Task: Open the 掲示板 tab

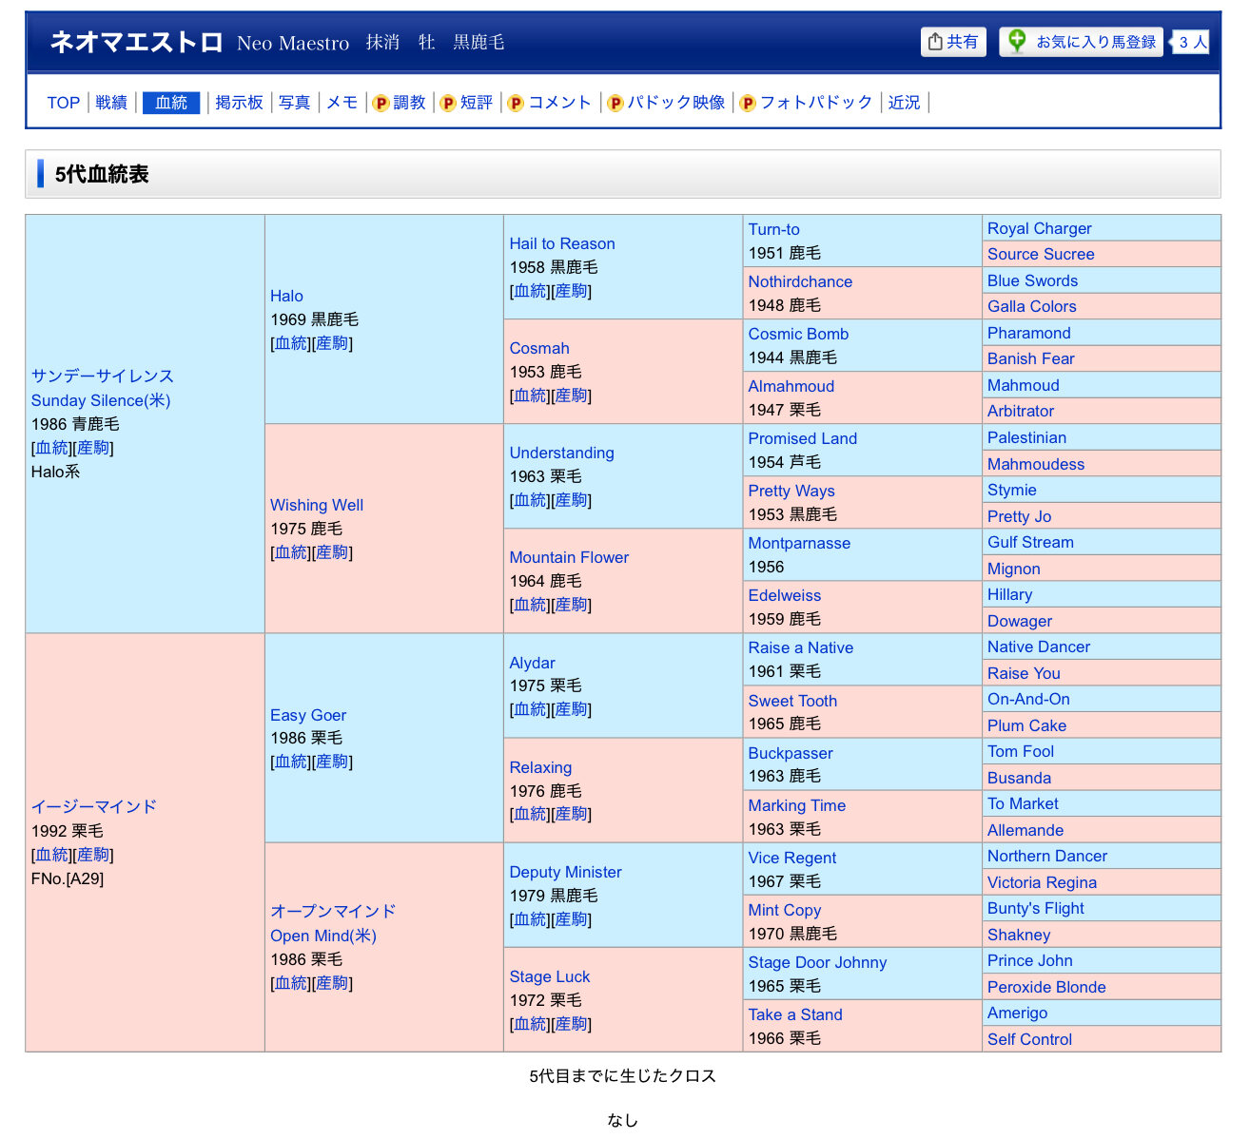Action: 239,103
